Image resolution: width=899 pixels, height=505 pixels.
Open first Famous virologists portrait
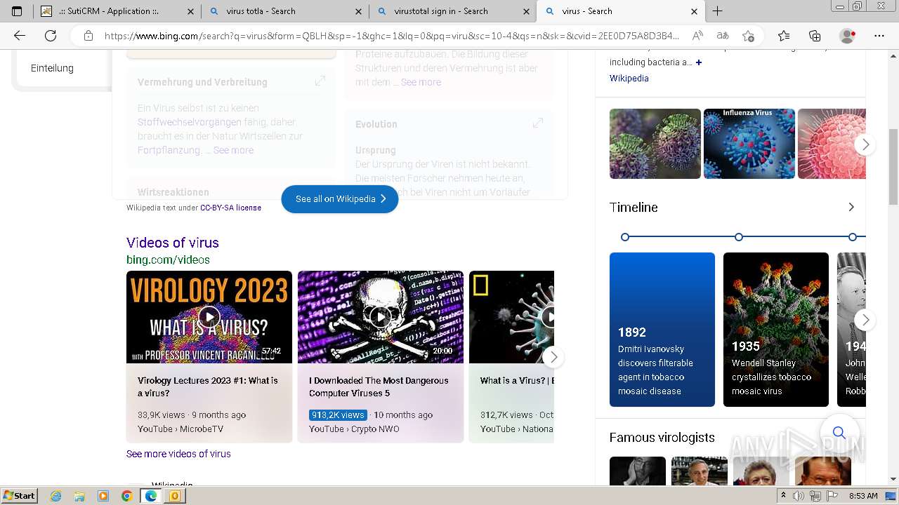point(638,471)
